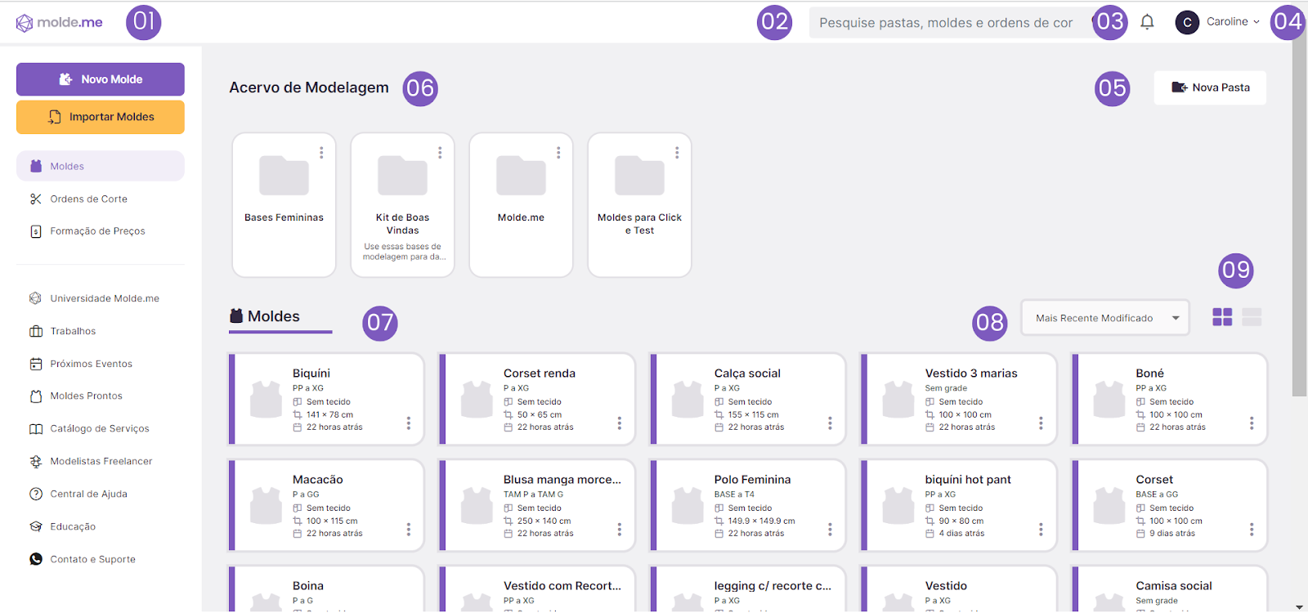Open options menu for Boné
The image size is (1308, 613).
1252,423
